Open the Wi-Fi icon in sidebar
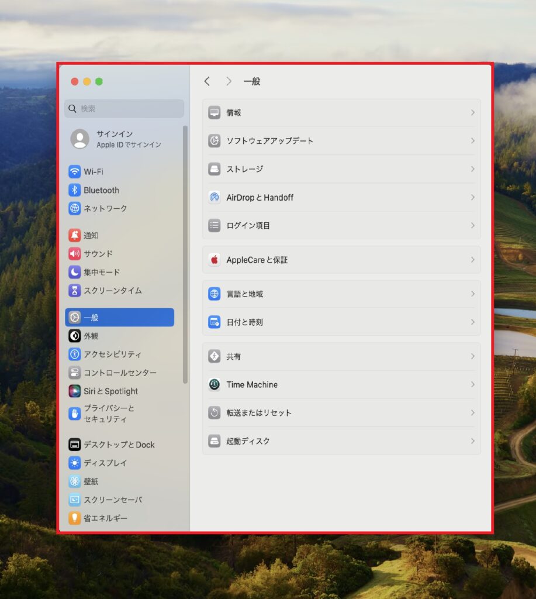The height and width of the screenshot is (599, 536). 74,171
